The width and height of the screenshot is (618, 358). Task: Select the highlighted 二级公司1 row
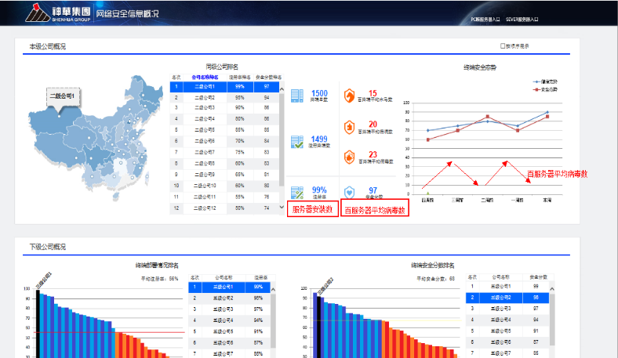coord(224,87)
